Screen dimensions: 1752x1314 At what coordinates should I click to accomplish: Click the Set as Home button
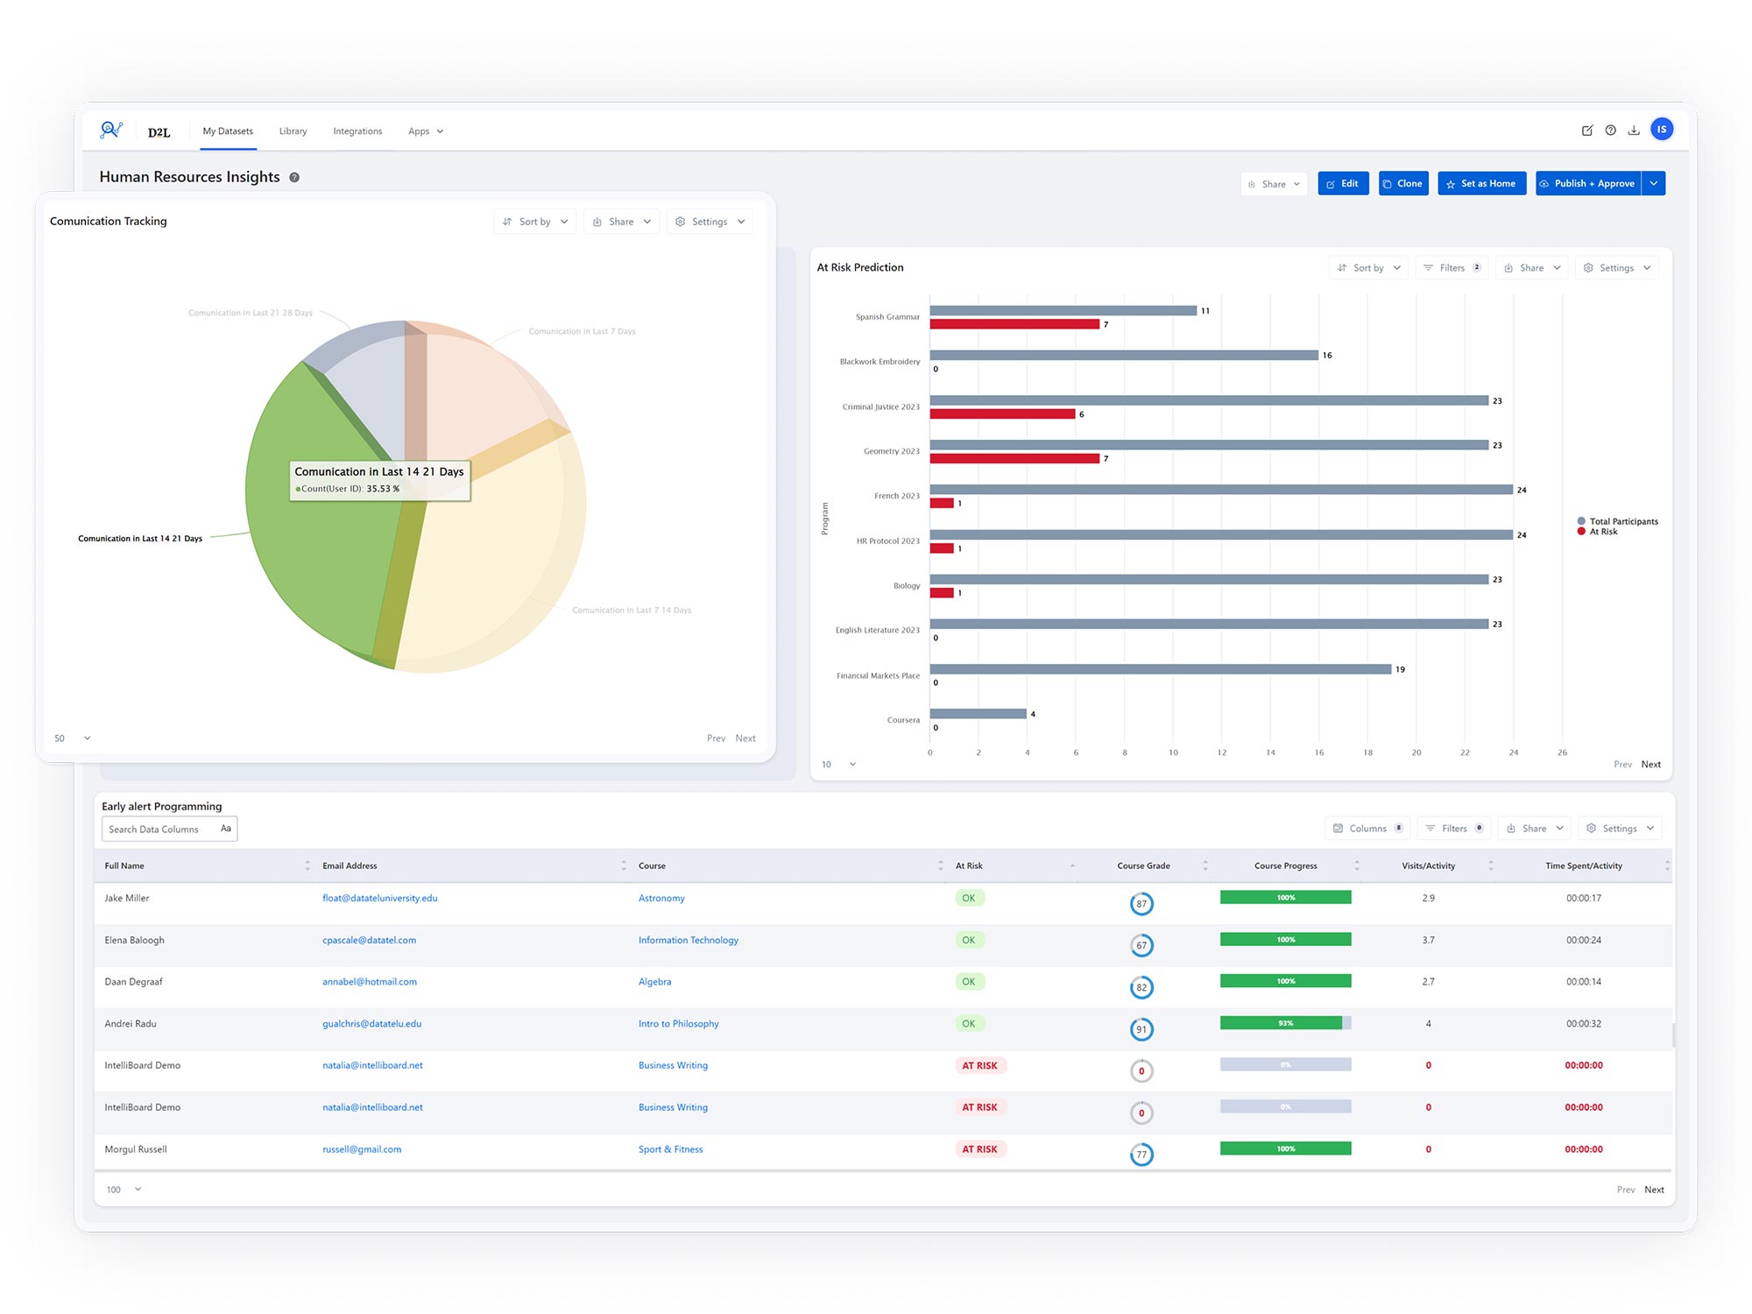coord(1481,184)
